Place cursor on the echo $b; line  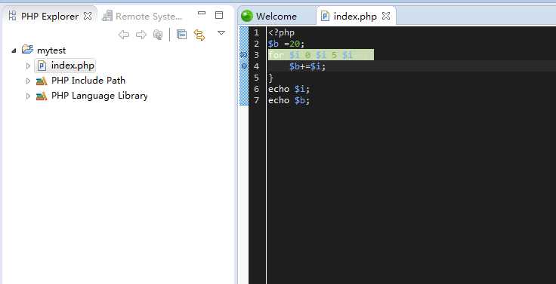click(x=289, y=100)
